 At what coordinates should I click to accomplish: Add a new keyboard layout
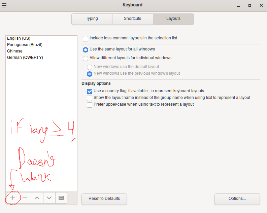pos(13,198)
